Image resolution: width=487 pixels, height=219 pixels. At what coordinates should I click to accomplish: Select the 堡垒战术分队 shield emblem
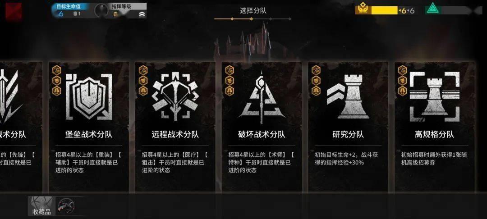[x=89, y=96]
